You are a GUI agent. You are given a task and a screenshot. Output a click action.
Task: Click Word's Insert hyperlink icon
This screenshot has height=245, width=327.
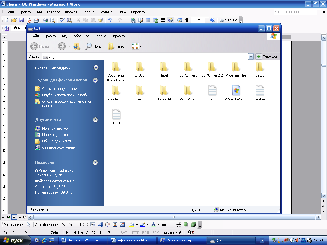[133, 20]
